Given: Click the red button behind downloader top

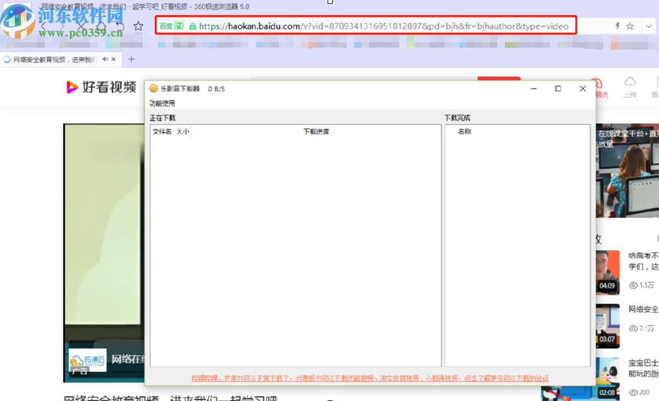Looking at the screenshot, I should [499, 79].
